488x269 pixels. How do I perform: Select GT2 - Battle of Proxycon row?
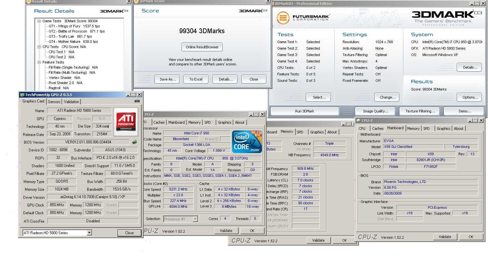pos(77,31)
